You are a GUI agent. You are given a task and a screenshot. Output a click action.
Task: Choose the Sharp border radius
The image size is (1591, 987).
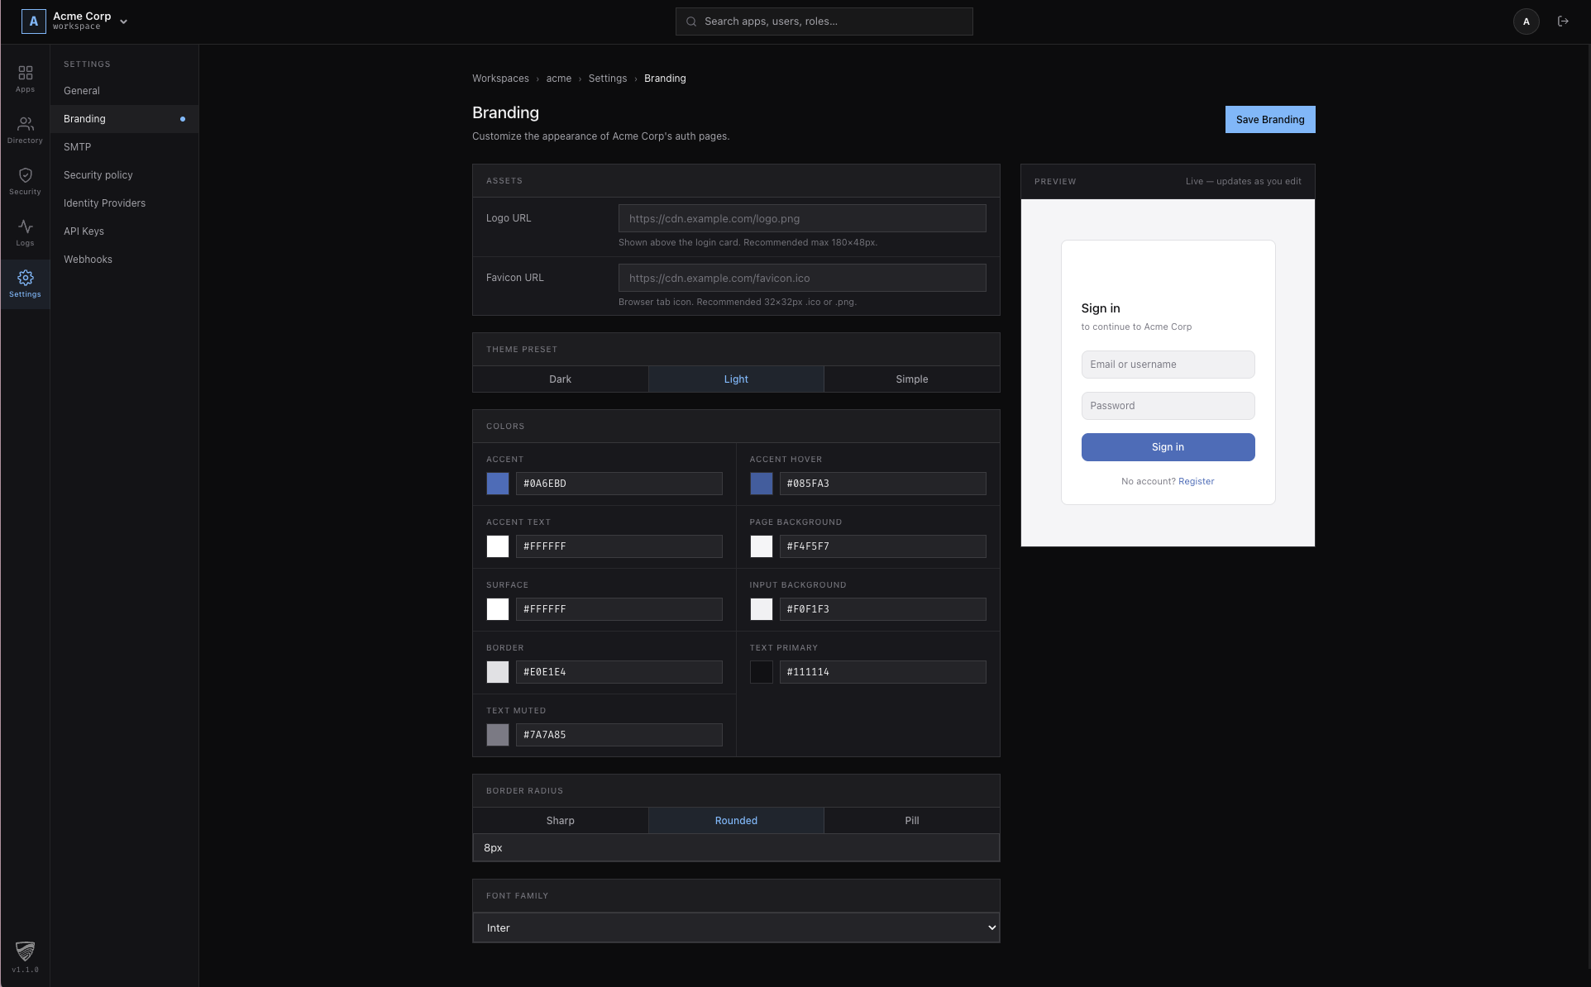point(560,821)
